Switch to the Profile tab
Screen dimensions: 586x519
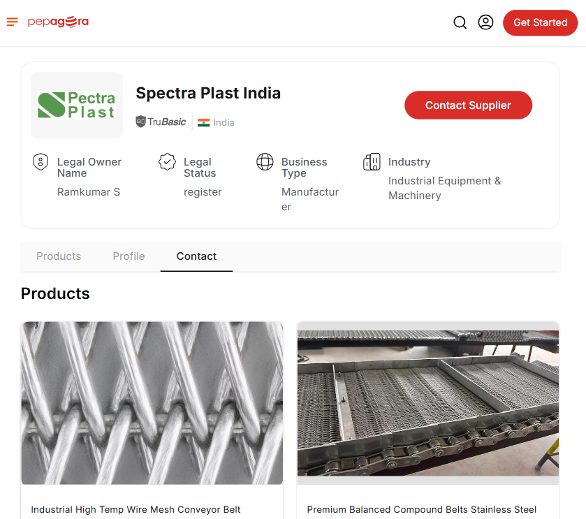point(129,256)
